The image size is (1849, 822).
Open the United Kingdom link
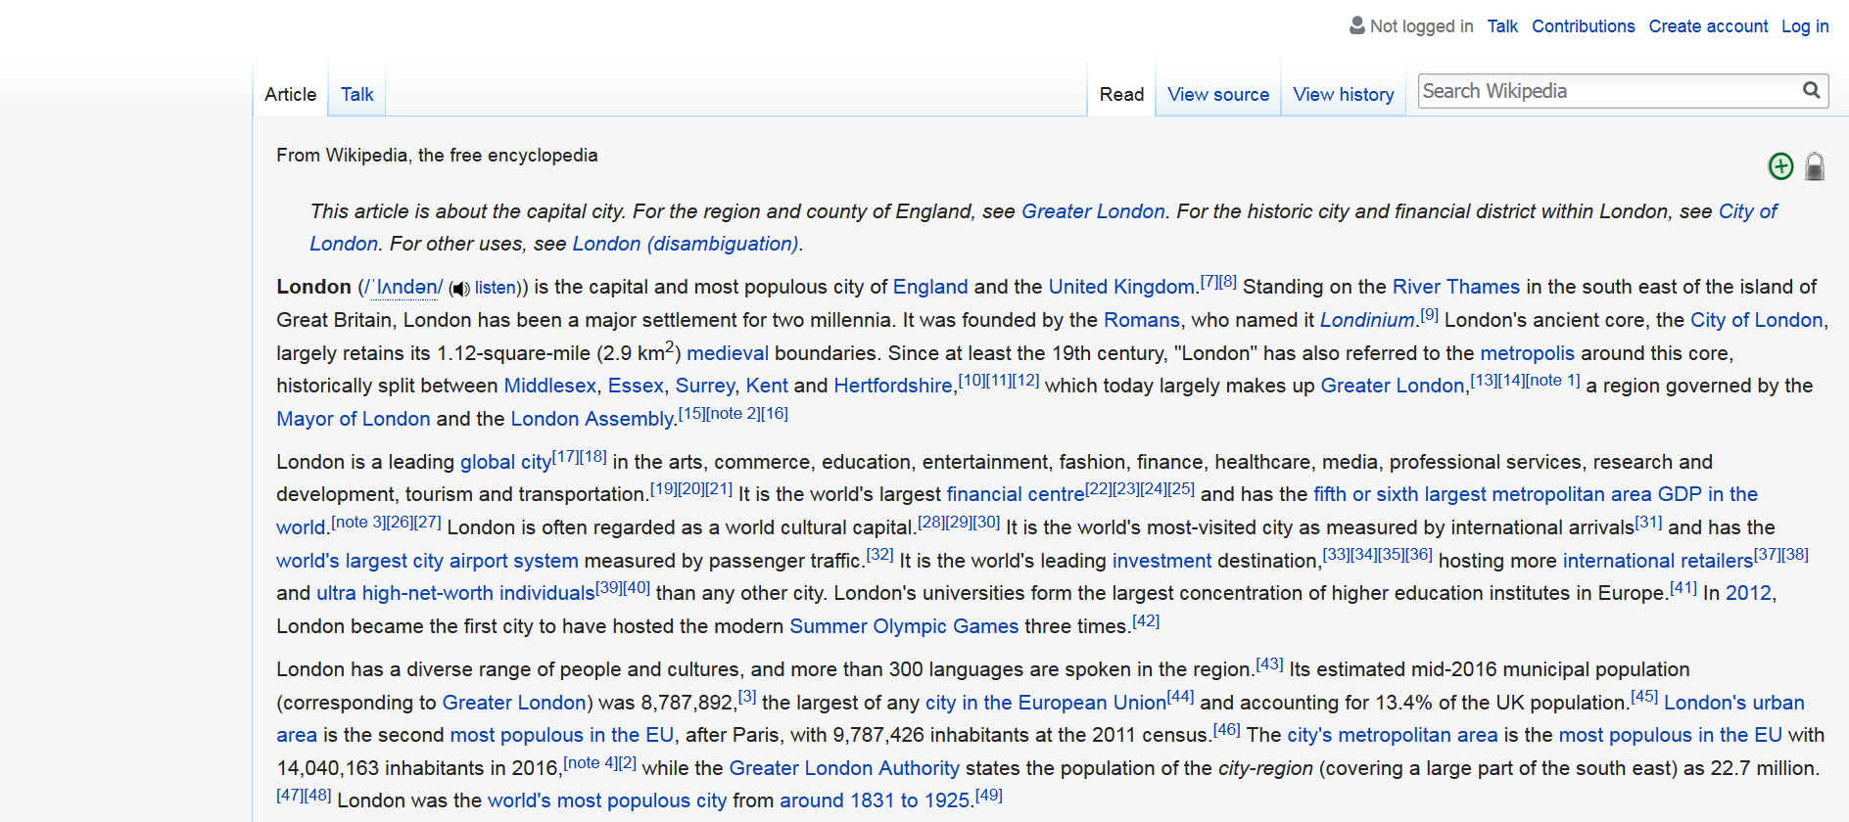tap(1121, 287)
